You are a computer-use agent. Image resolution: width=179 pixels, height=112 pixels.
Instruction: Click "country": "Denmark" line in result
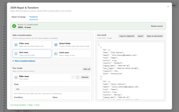[113, 63]
